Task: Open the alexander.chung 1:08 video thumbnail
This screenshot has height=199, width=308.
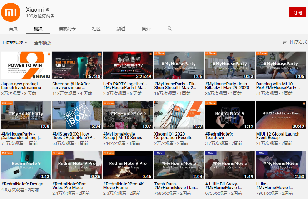Action: pos(26,115)
